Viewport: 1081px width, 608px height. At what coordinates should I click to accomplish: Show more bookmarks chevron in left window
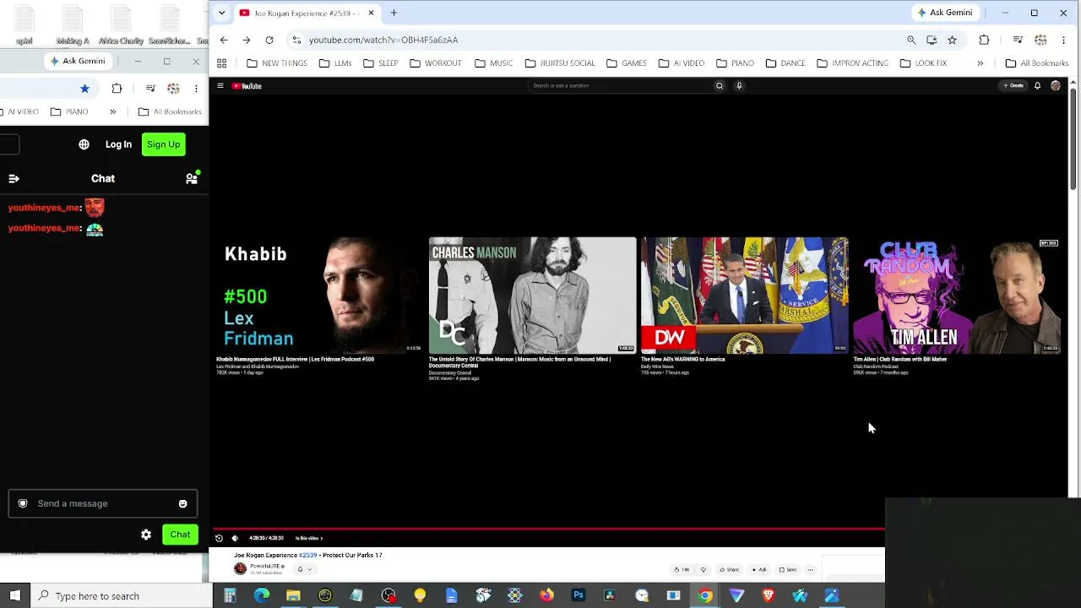112,111
